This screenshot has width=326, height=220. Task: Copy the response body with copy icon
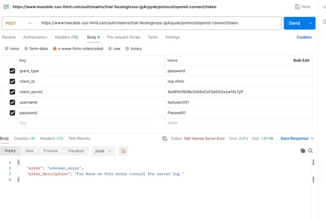(303, 151)
